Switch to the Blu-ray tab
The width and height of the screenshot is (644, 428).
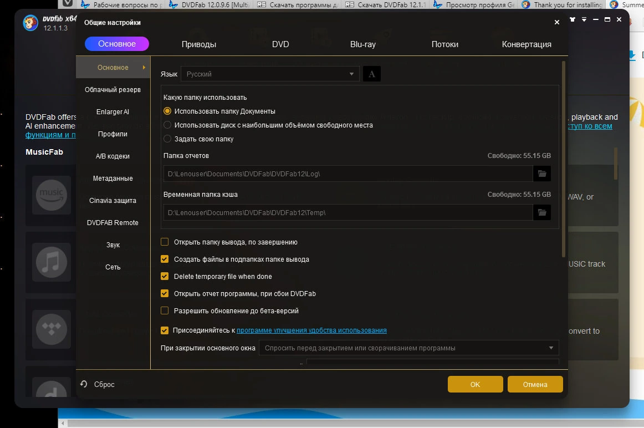[362, 44]
